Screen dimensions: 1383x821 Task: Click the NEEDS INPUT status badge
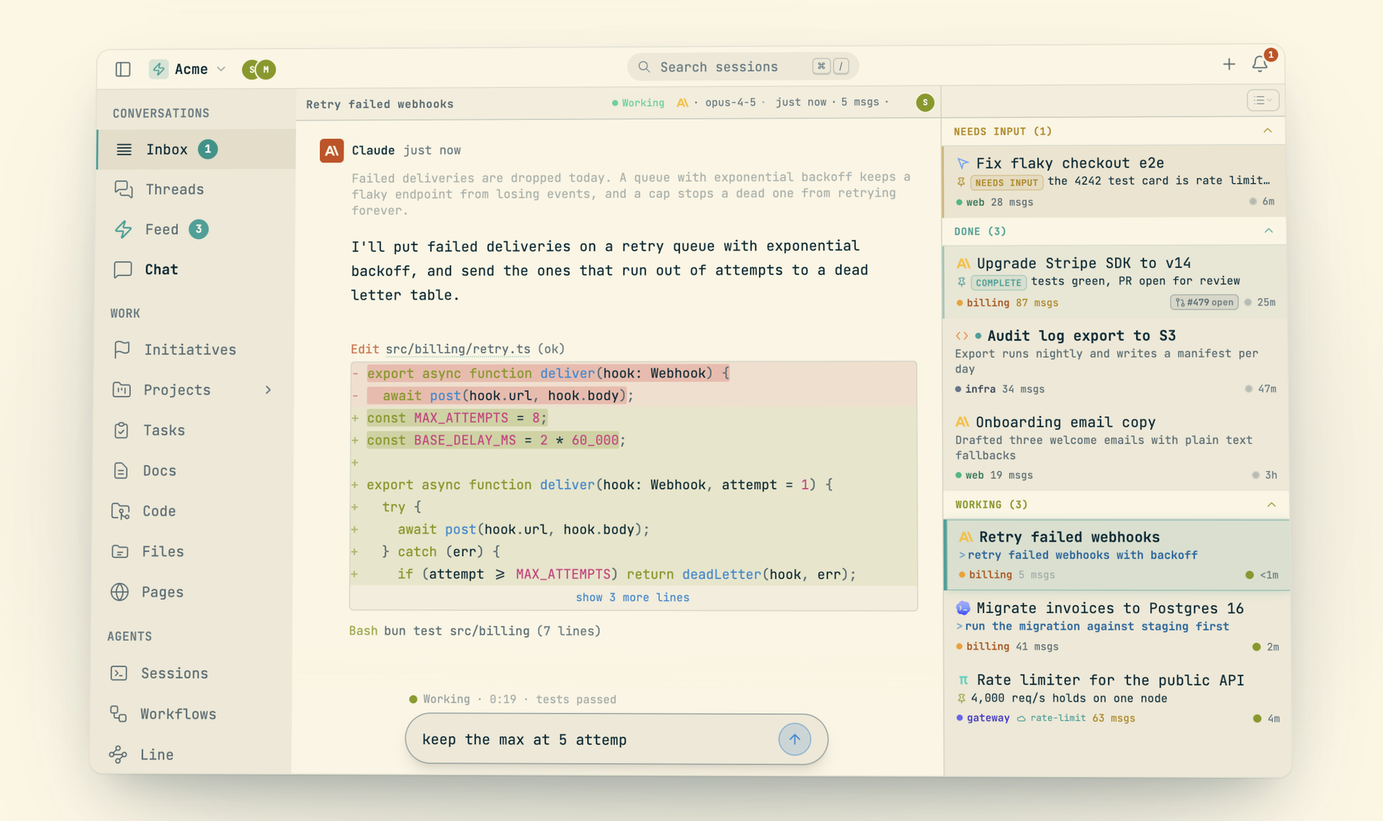click(1006, 182)
